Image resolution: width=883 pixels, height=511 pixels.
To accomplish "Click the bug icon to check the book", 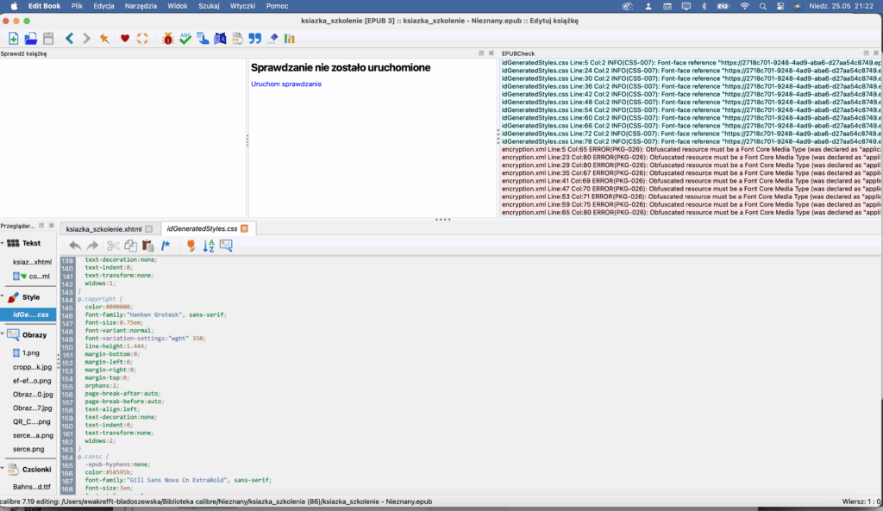I will point(167,39).
